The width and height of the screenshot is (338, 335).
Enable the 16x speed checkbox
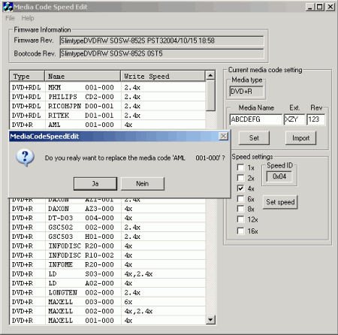click(240, 231)
